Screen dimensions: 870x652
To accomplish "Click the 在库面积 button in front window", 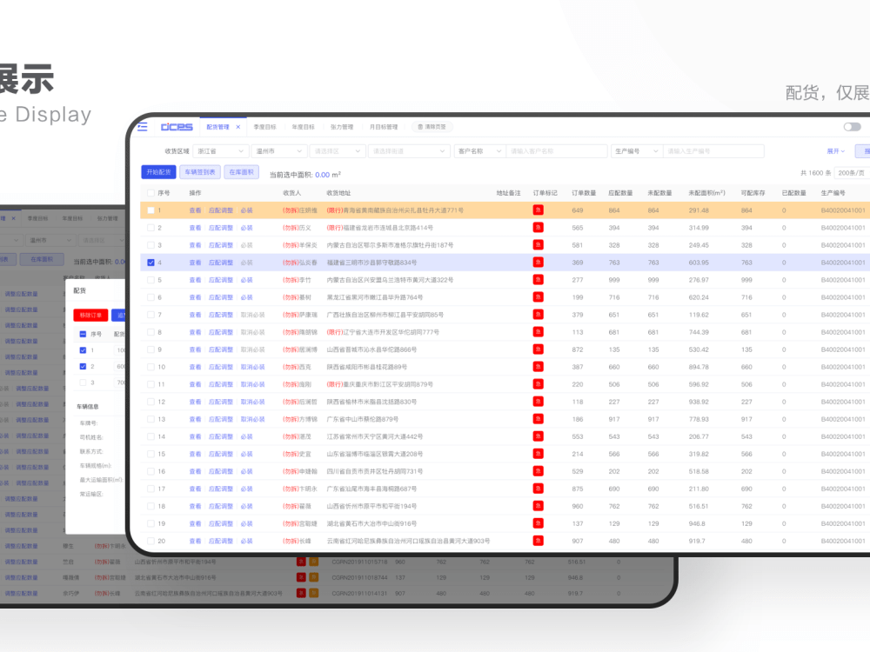I will tap(241, 172).
